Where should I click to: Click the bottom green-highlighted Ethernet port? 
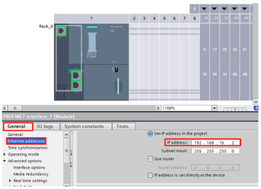pos(76,86)
